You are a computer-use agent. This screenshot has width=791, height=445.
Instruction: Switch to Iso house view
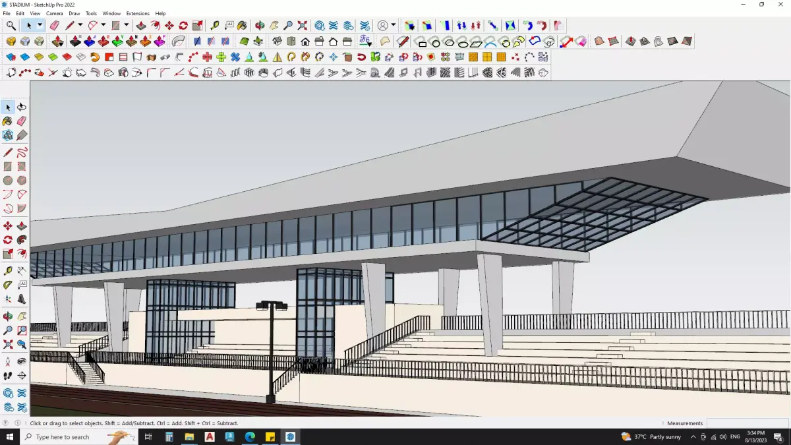pos(278,42)
